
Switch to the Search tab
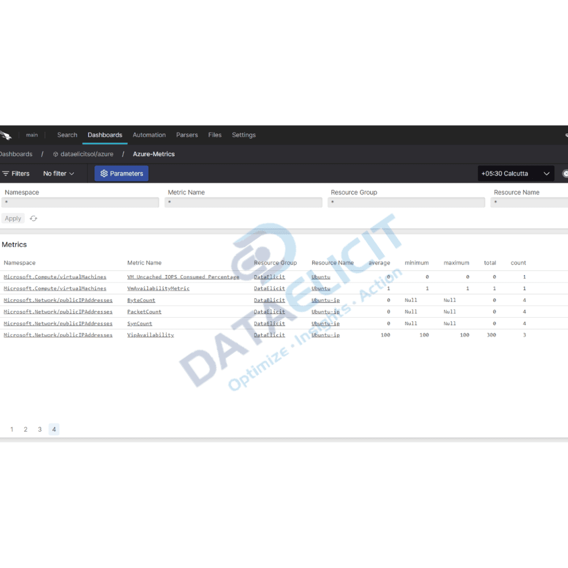point(67,135)
